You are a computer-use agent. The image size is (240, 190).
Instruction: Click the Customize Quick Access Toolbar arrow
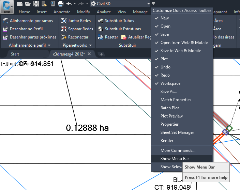pyautogui.click(x=153, y=3)
